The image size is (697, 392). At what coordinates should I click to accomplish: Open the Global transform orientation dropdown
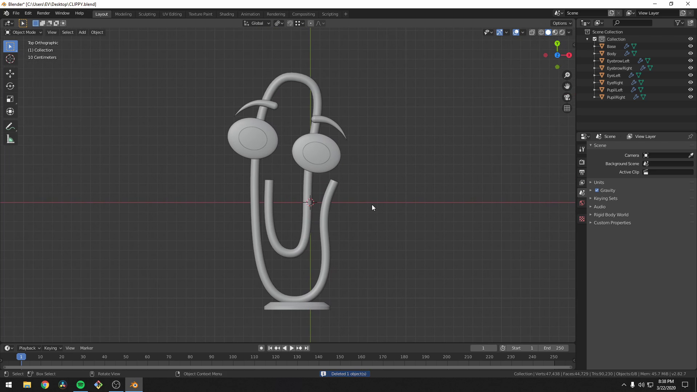pos(257,23)
